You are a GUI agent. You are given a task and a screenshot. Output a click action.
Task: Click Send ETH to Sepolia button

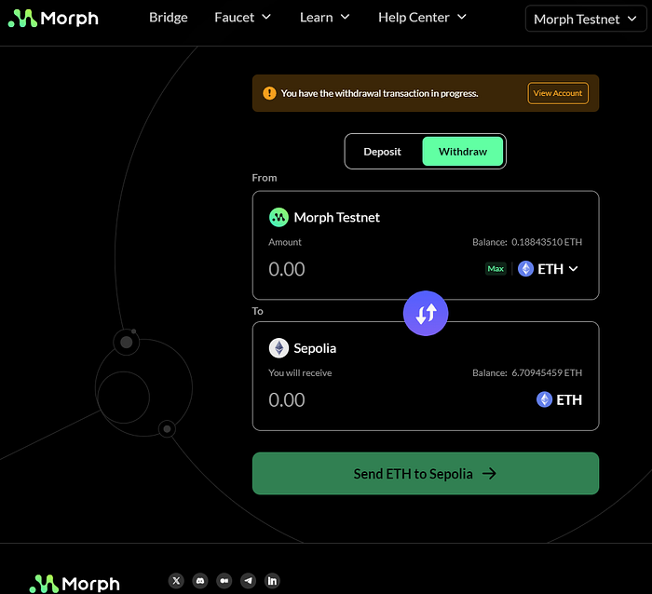426,474
